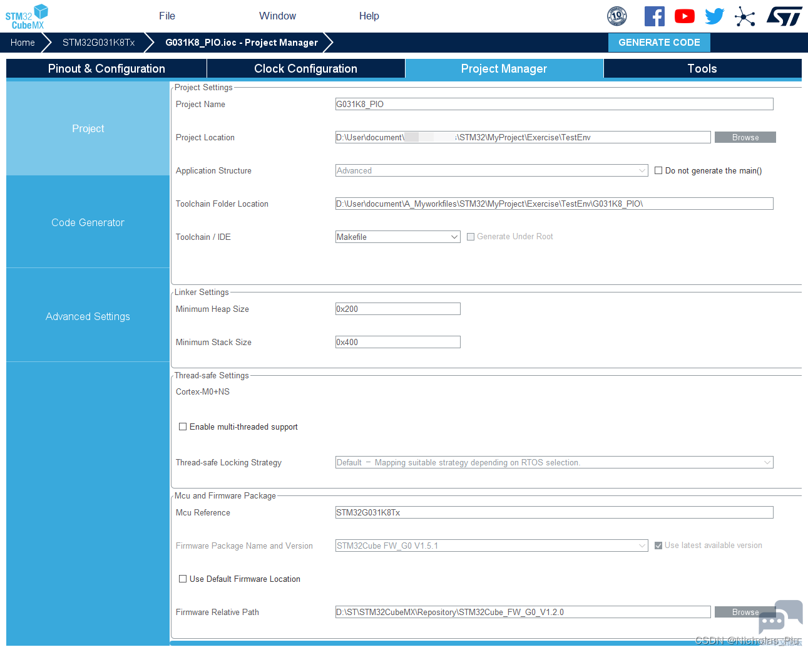The image size is (808, 652).
Task: Enable multi-threaded support checkbox
Action: coord(183,427)
